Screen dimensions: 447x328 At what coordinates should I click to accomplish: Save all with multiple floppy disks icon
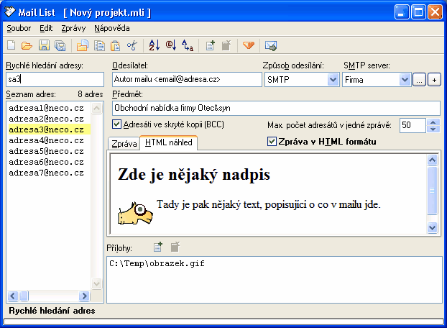pos(60,45)
